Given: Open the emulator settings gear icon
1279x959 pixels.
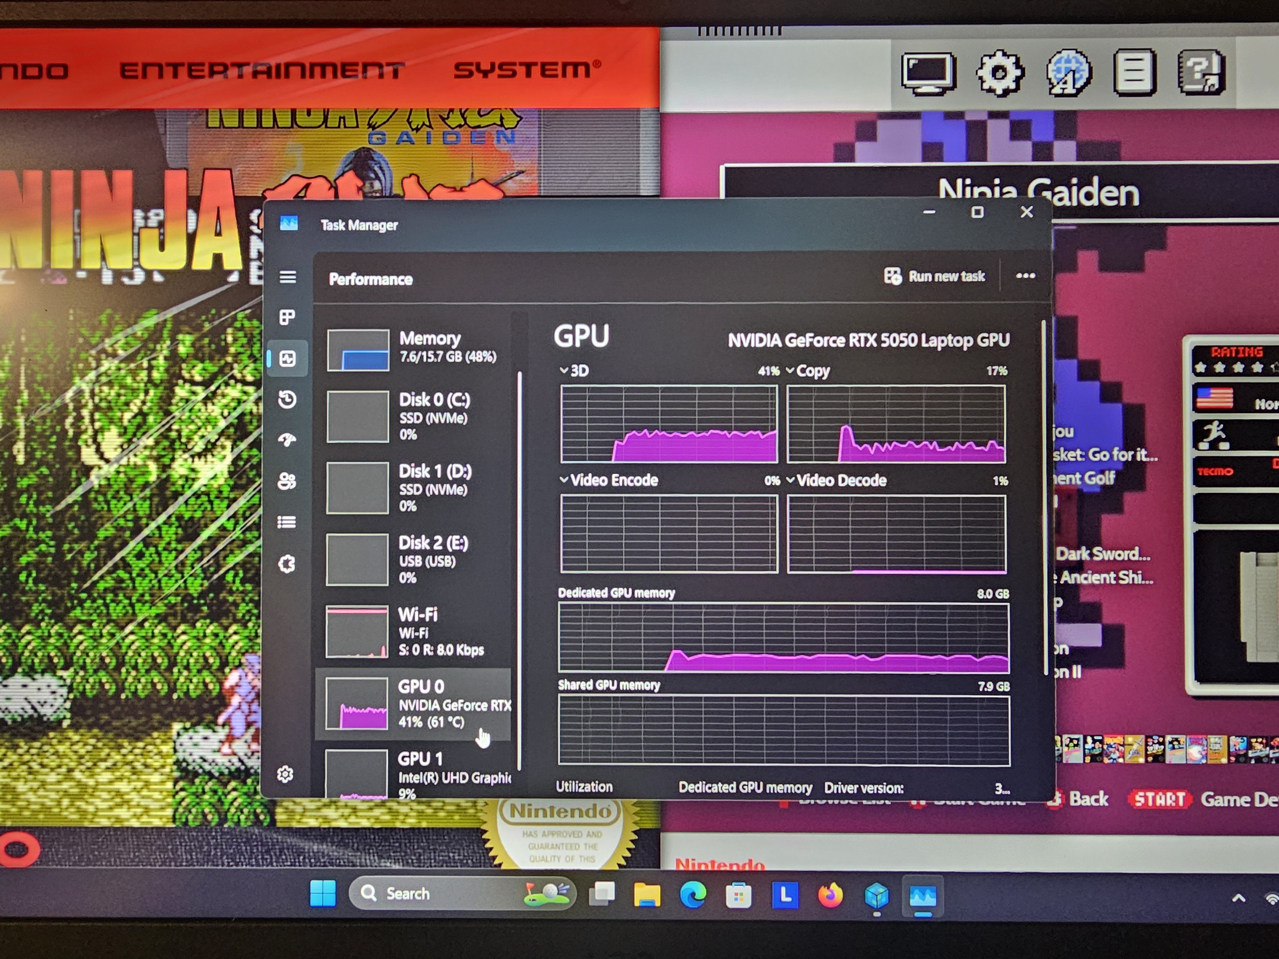Looking at the screenshot, I should click(x=1000, y=73).
